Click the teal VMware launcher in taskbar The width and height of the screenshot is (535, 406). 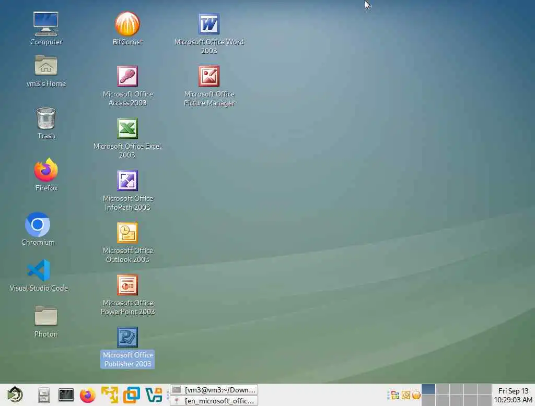pos(154,395)
